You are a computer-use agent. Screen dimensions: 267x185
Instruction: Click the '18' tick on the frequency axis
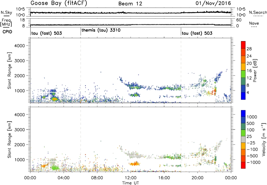(x=22, y=20)
